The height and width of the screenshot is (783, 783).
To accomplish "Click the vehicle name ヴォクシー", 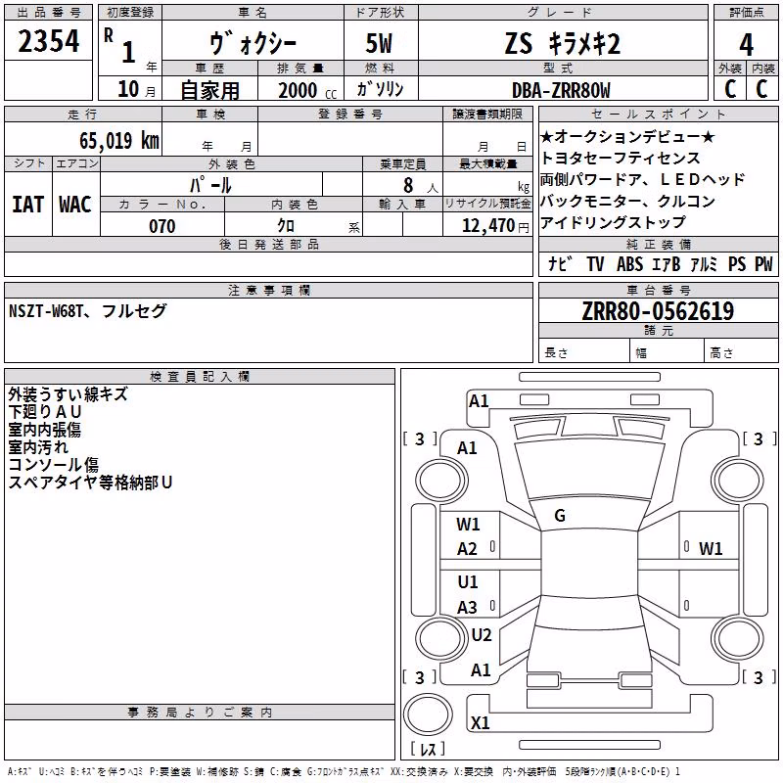I will 253,43.
